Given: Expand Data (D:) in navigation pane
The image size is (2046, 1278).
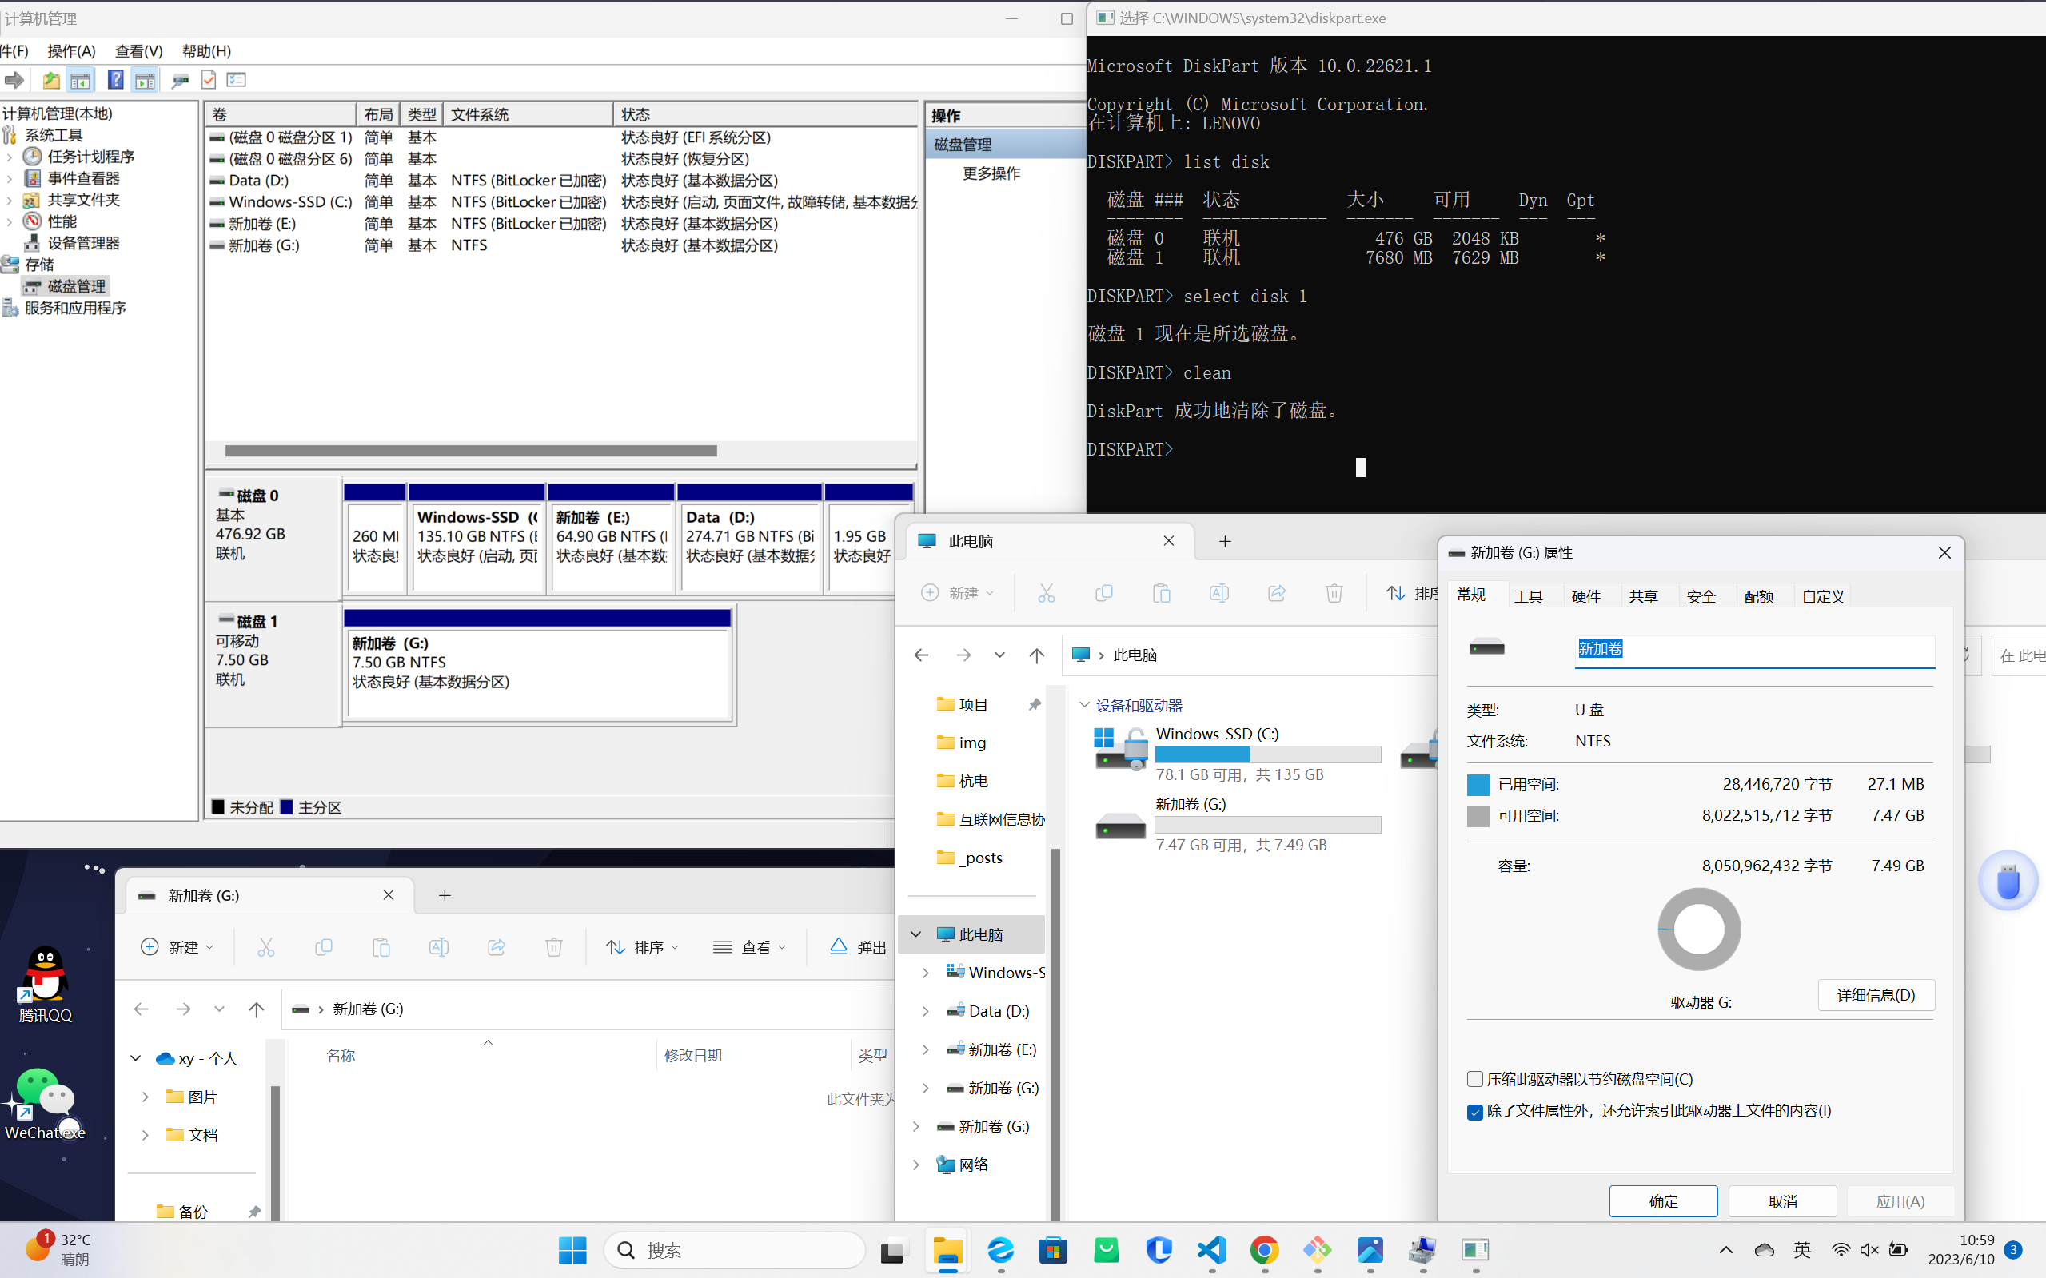Looking at the screenshot, I should tap(926, 1011).
